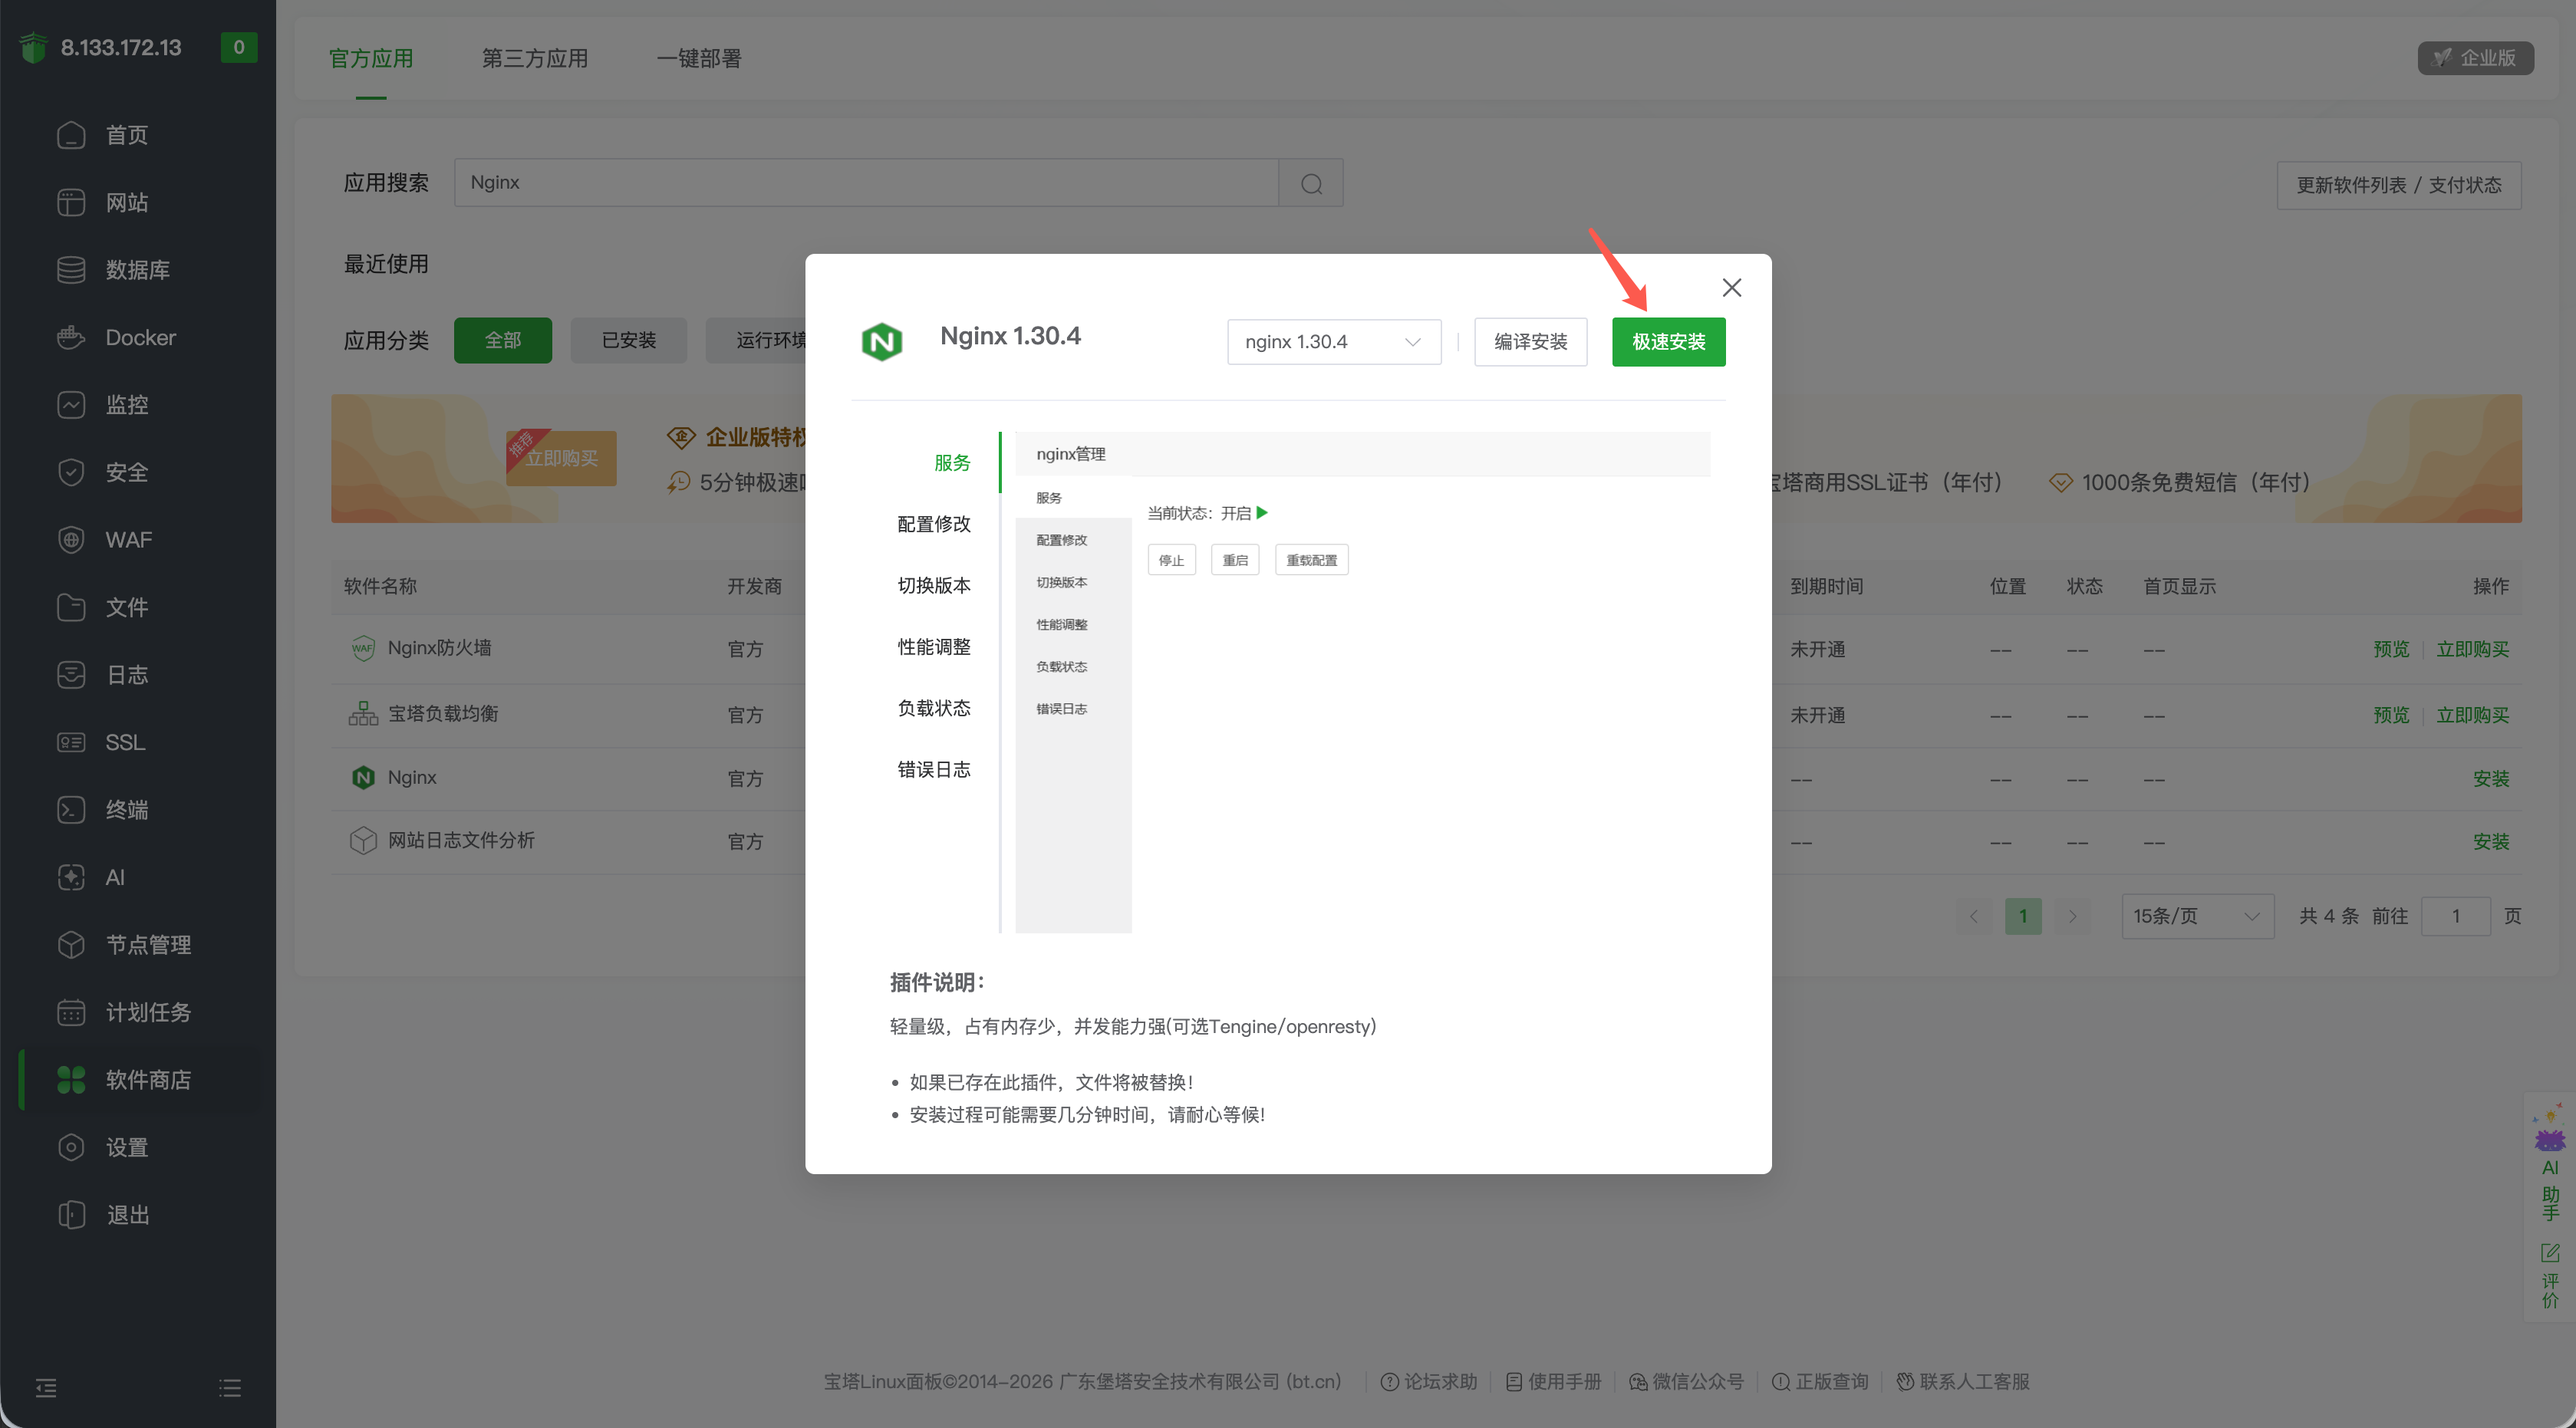
Task: Select 性能调整 in the dialog menu
Action: point(934,647)
